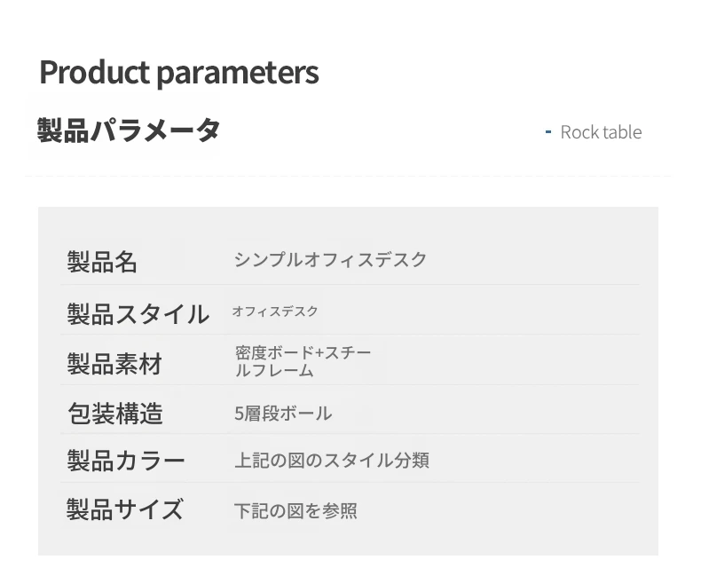This screenshot has height=576, width=701.
Task: Click the 密度ボード+スチールフレーム material value
Action: (x=303, y=361)
